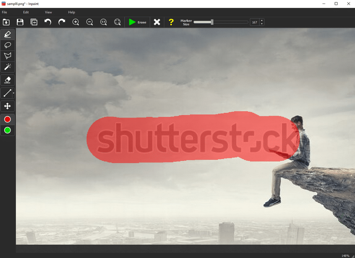355x258 pixels.
Task: Select the Move tool
Action: pyautogui.click(x=7, y=106)
